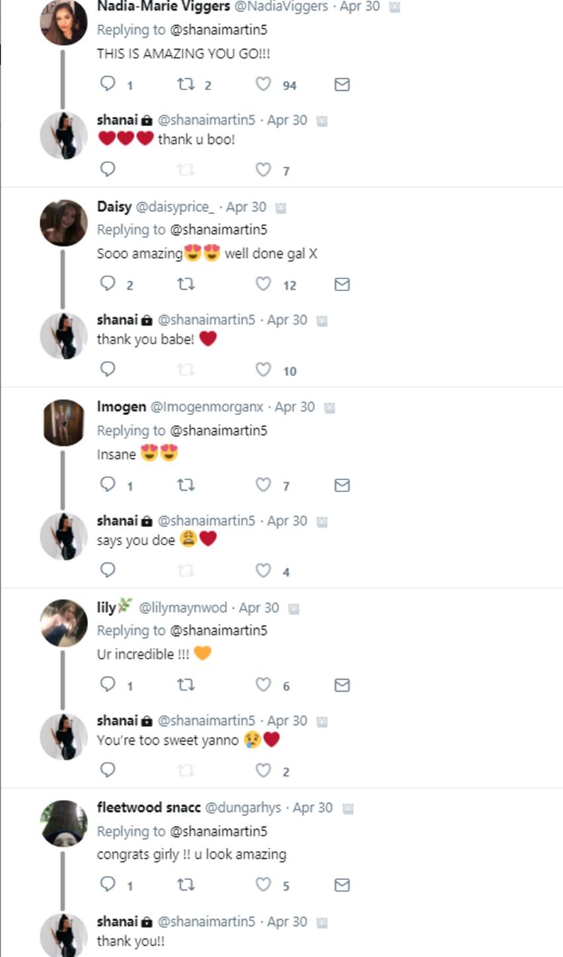Retweet Imogen's 'Insane' reply
Screen dimensions: 563x957
pos(185,485)
